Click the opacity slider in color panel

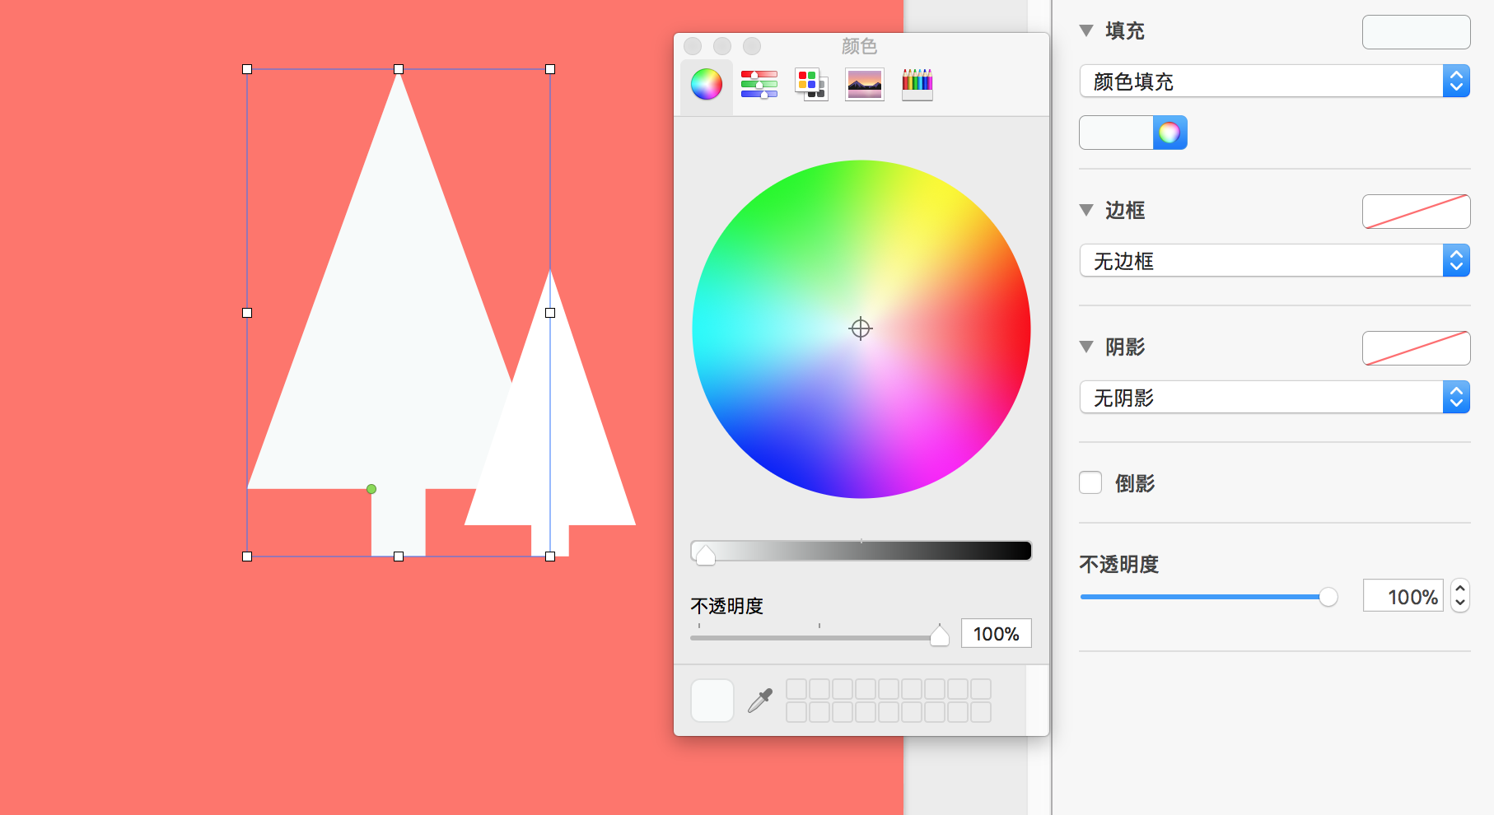(x=819, y=637)
